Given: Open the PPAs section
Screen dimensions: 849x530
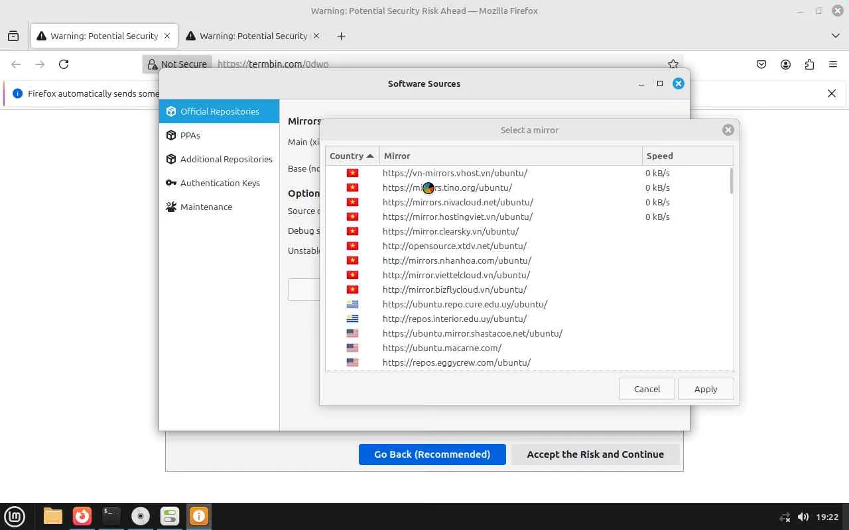Looking at the screenshot, I should pyautogui.click(x=219, y=135).
